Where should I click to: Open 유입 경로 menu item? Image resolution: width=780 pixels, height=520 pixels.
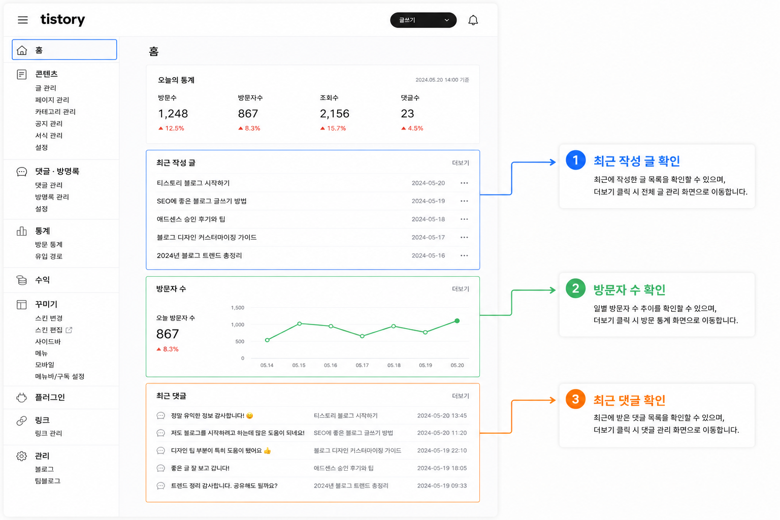point(49,256)
